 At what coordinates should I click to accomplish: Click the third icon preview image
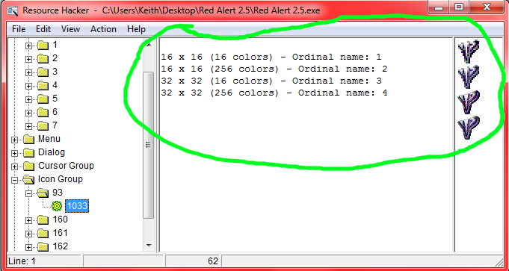469,102
